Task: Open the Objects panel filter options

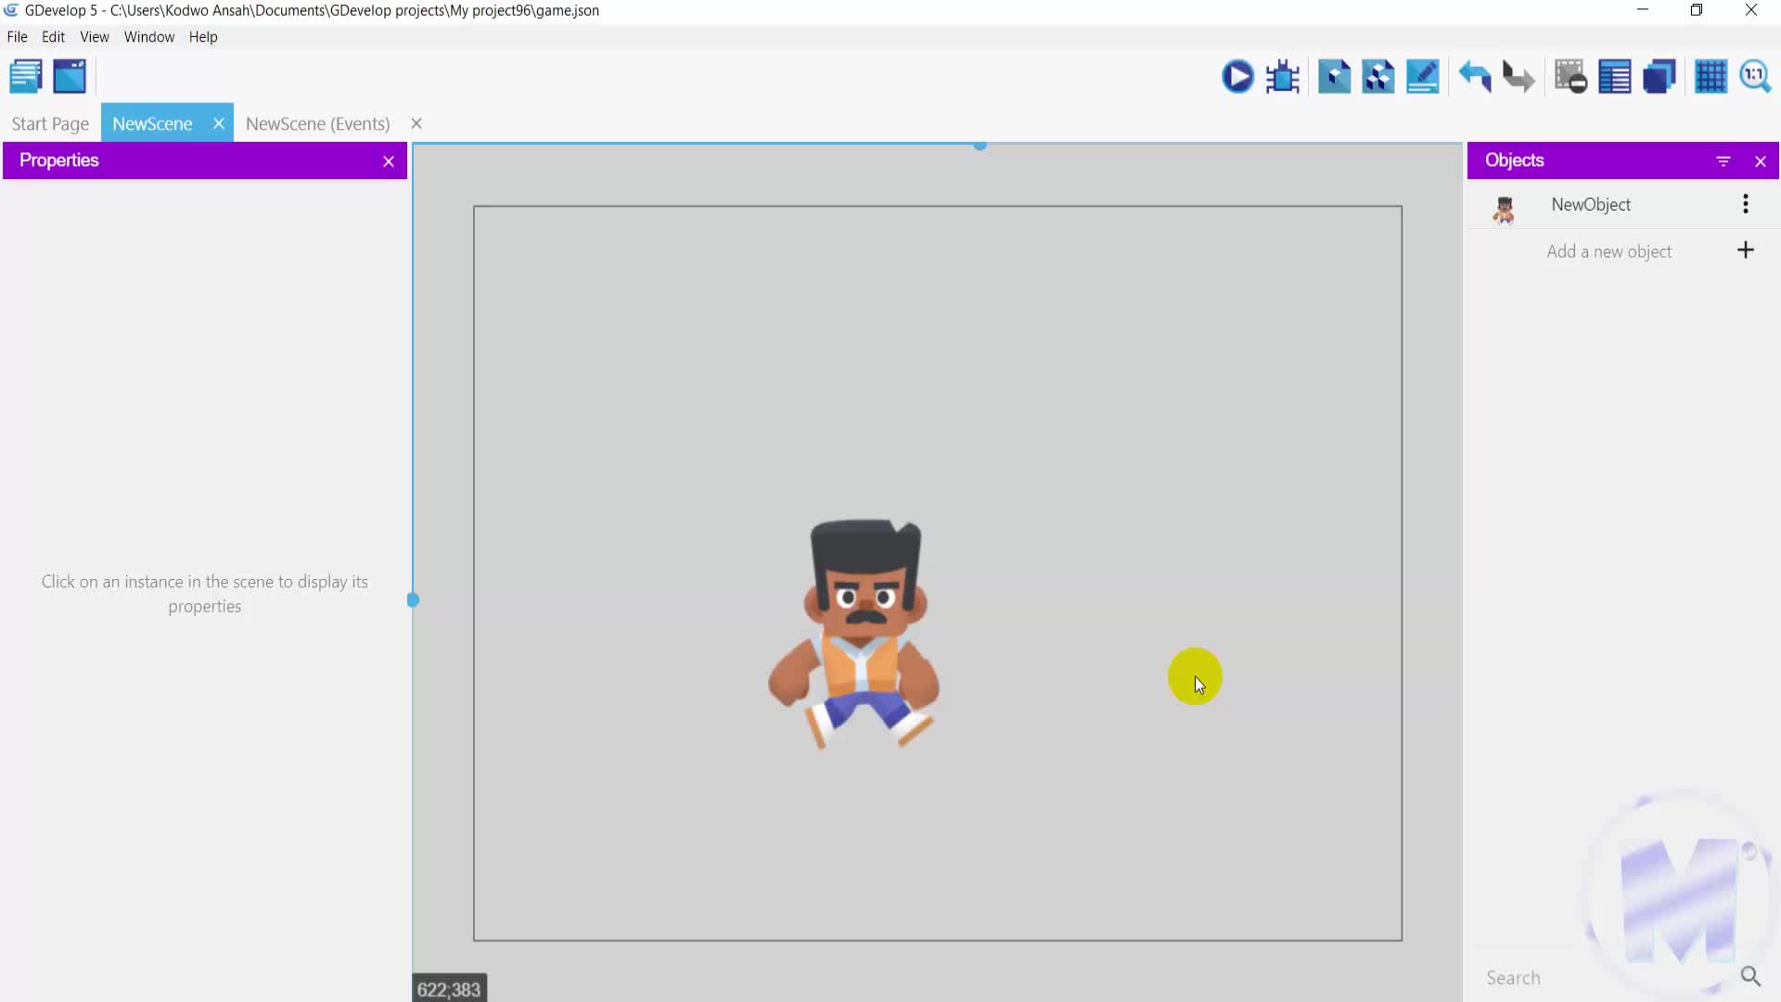Action: click(x=1725, y=161)
